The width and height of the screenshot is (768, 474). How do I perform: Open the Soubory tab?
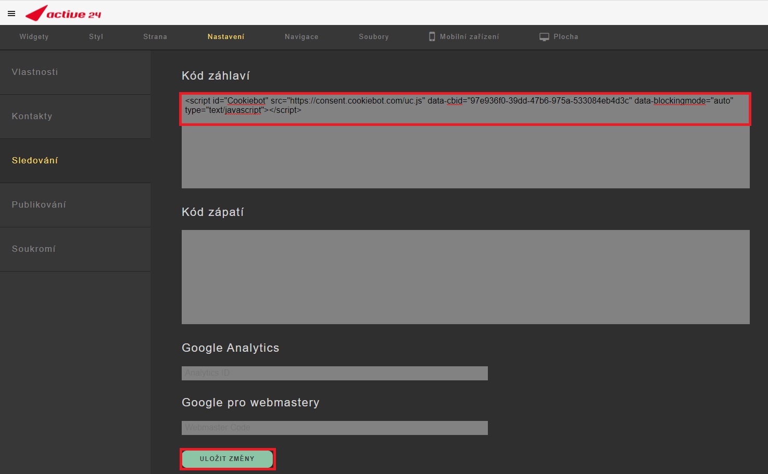tap(374, 37)
